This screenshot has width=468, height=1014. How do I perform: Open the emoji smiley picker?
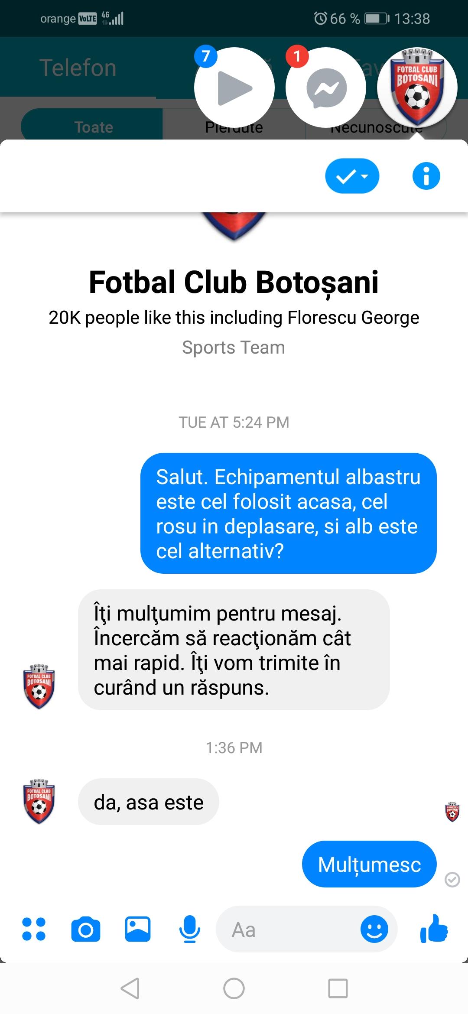tap(374, 929)
